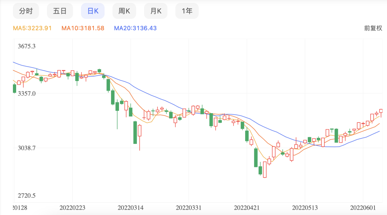Click the 3675.3 price axis label

coord(27,46)
